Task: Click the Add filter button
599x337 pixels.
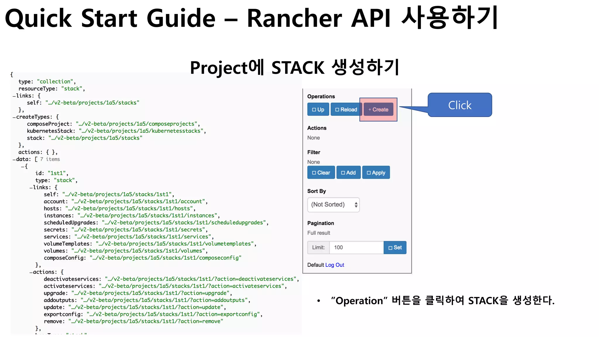Action: [348, 173]
